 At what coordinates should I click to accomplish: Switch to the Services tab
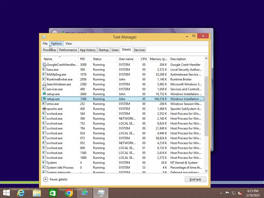coord(139,50)
